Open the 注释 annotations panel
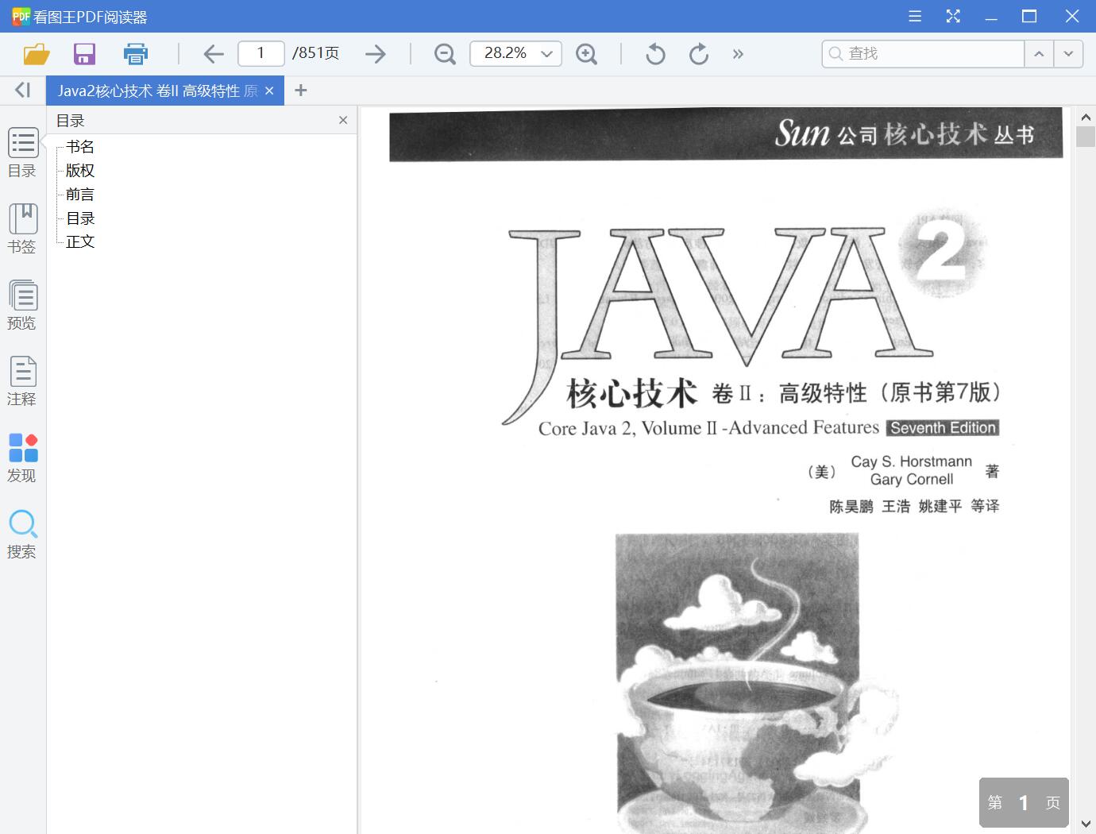This screenshot has width=1096, height=834. (x=22, y=382)
